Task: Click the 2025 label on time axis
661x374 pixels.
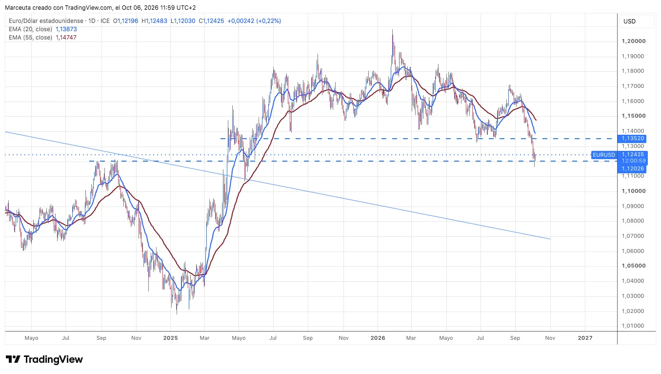Action: pyautogui.click(x=171, y=338)
